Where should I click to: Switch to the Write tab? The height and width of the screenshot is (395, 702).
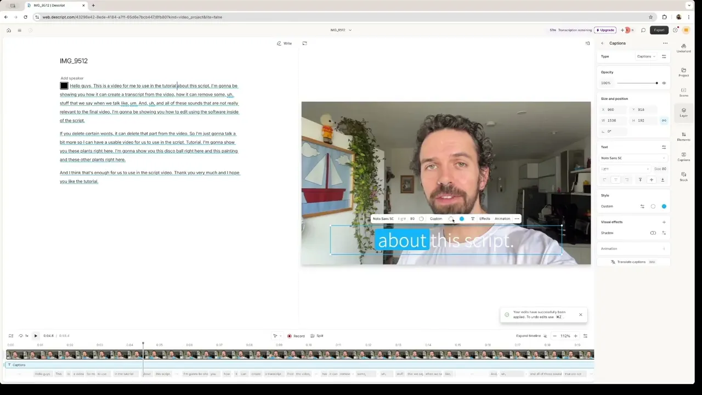tap(284, 43)
